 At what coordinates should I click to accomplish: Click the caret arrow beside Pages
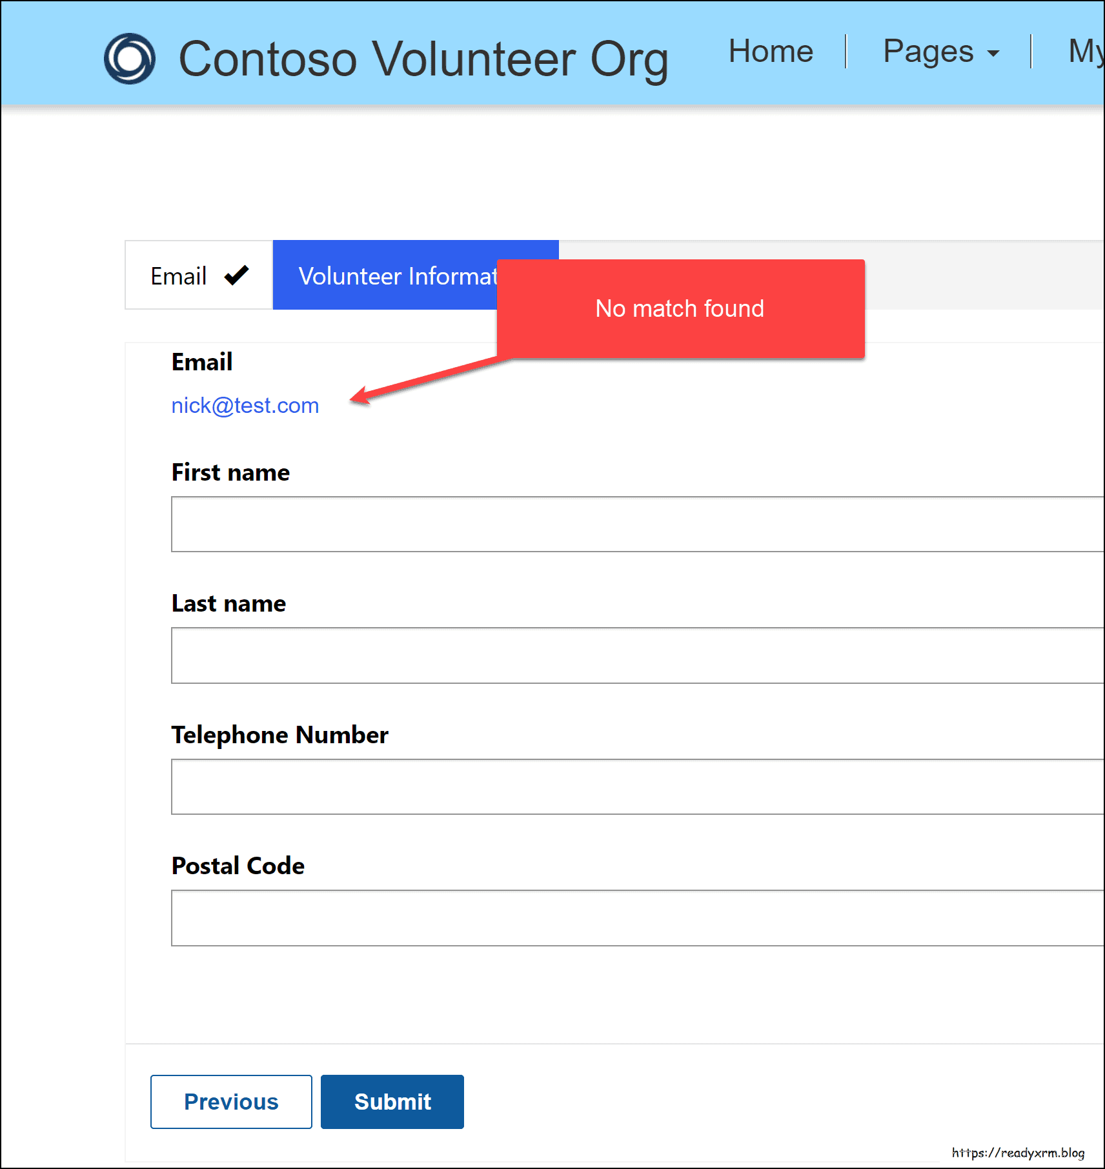coord(993,54)
